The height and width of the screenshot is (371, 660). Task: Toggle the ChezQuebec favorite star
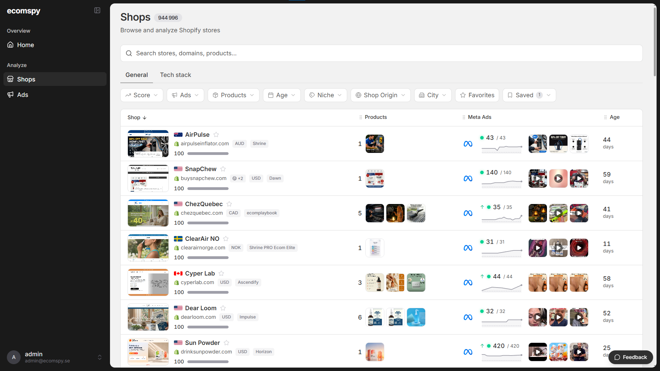point(229,204)
